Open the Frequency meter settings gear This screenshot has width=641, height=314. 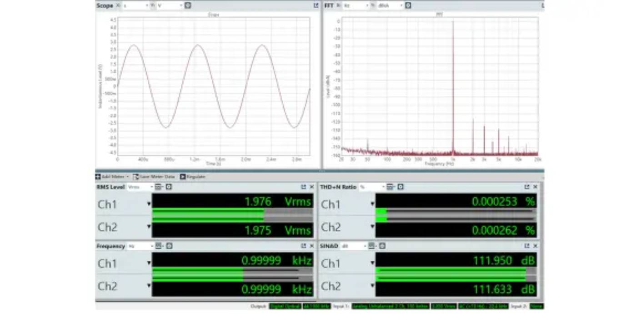pyautogui.click(x=169, y=246)
